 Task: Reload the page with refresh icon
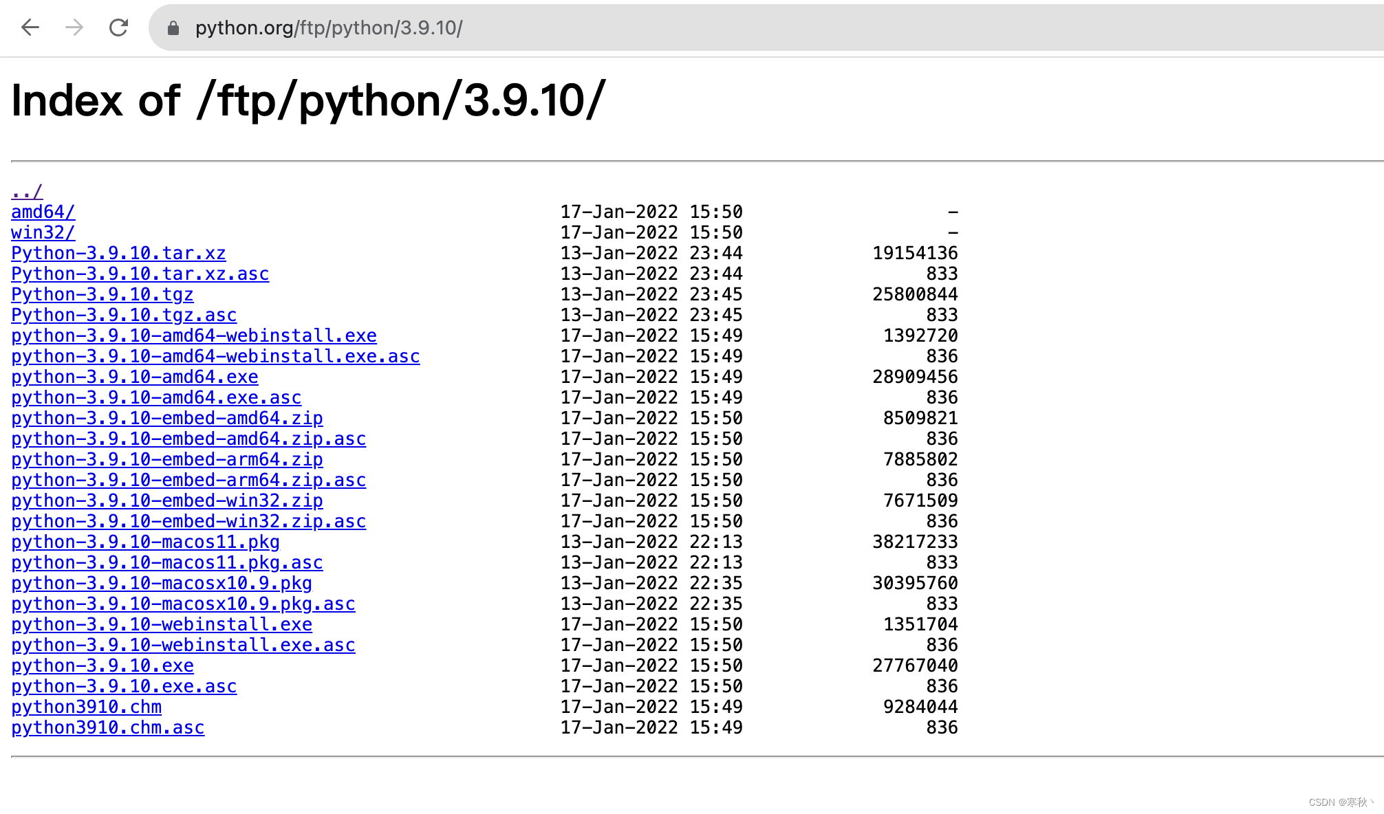click(119, 27)
